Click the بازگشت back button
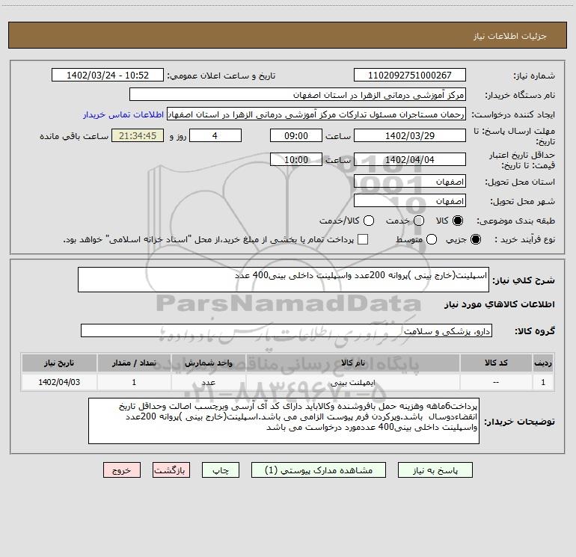Screen dimensions: 576x557 coord(171,470)
